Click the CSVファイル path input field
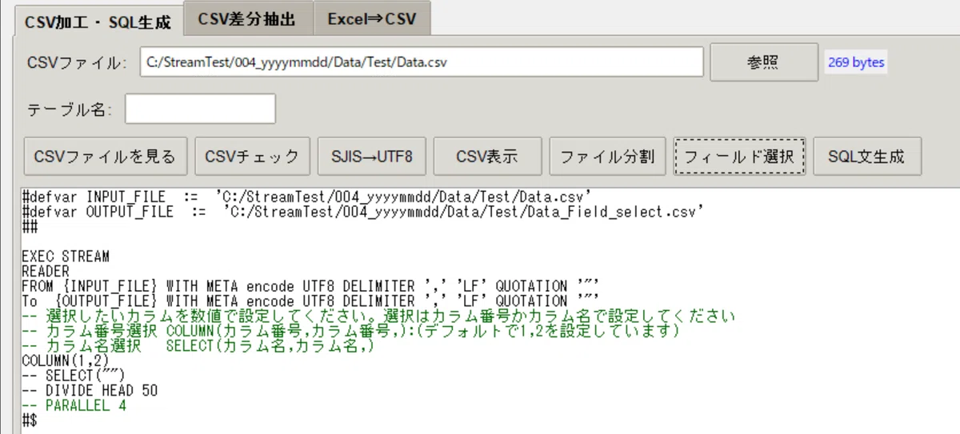This screenshot has height=434, width=960. pos(422,63)
